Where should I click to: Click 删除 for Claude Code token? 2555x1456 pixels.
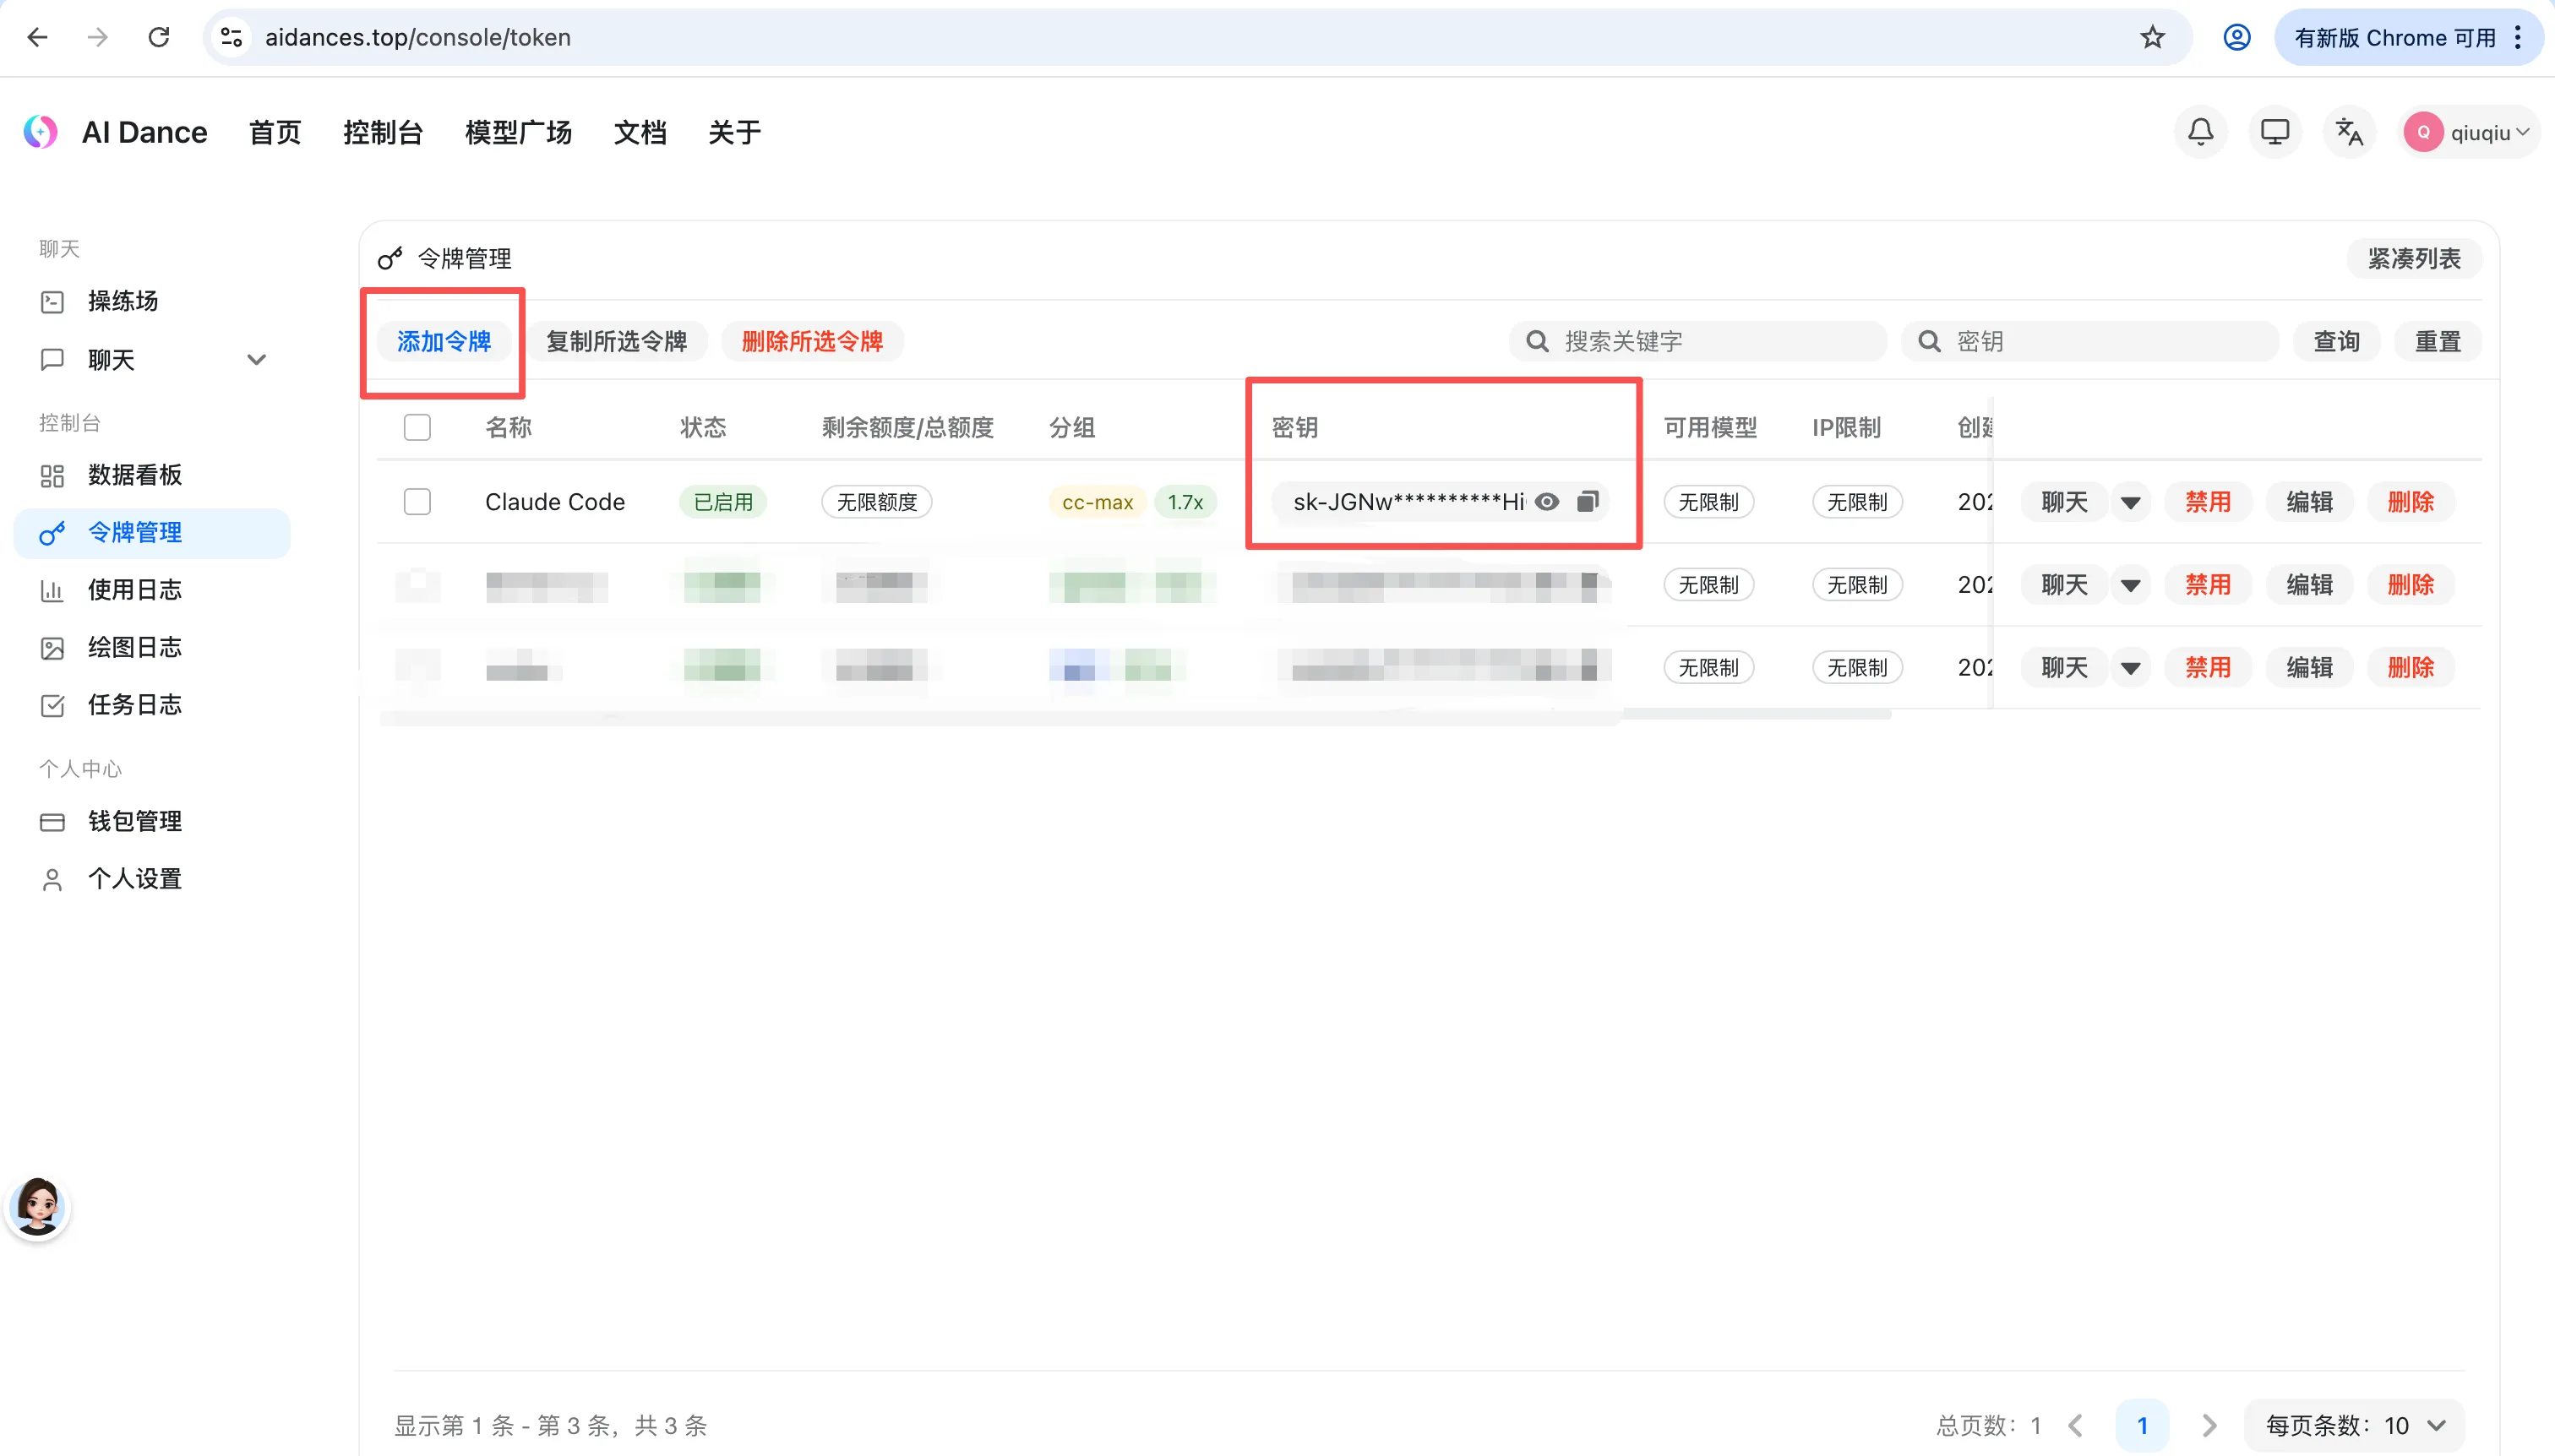(2411, 501)
